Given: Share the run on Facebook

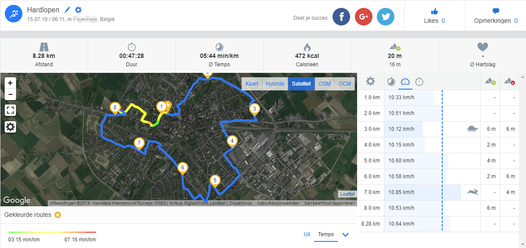Looking at the screenshot, I should point(341,17).
